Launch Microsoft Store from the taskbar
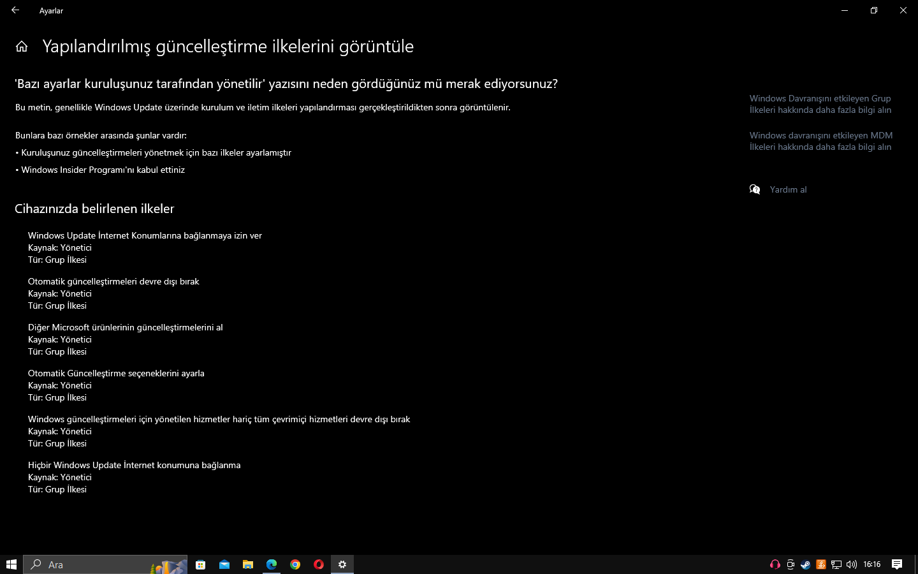918x574 pixels. pyautogui.click(x=201, y=564)
